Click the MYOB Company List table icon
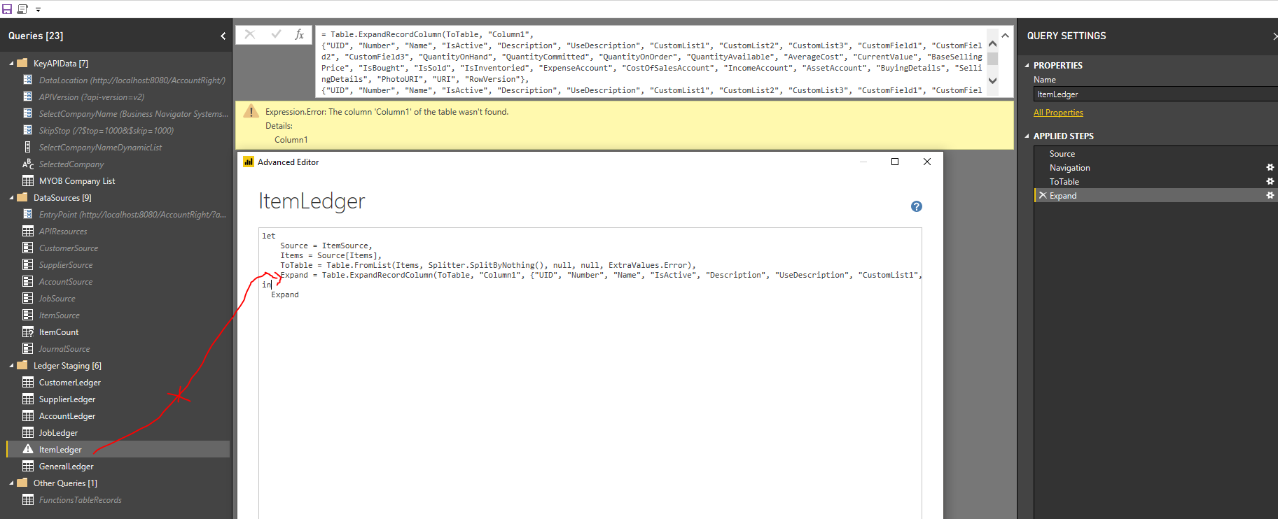Screen dimensions: 1278x519 28,180
